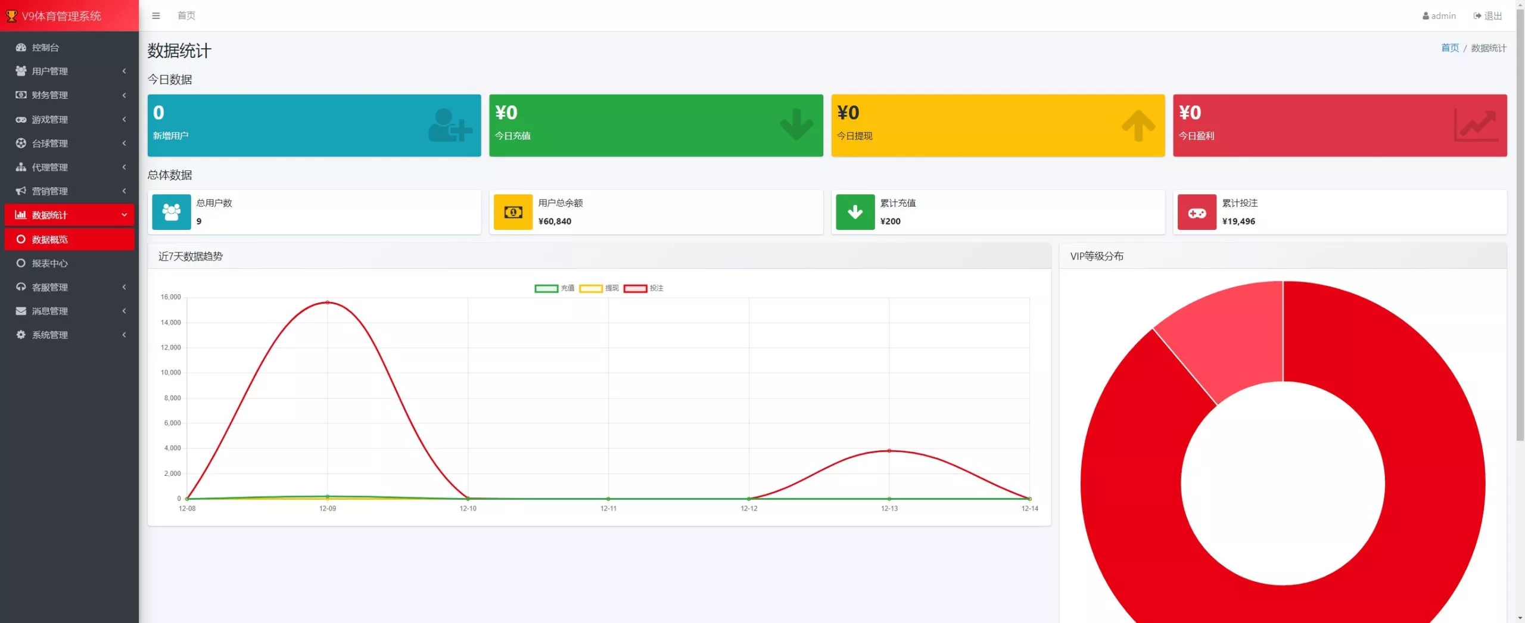Open the 控制台 dashboard menu item
Image resolution: width=1525 pixels, height=623 pixels.
[x=45, y=47]
